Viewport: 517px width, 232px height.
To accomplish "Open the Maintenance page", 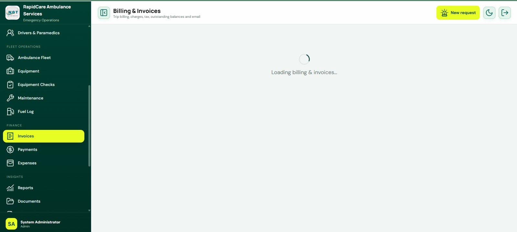I will [x=44, y=98].
